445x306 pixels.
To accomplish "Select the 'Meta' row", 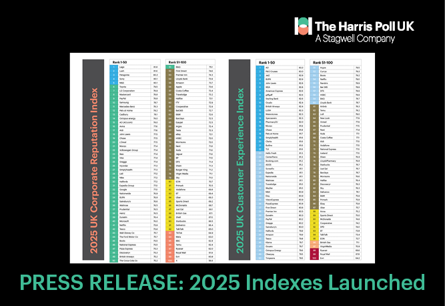I will tap(190, 237).
